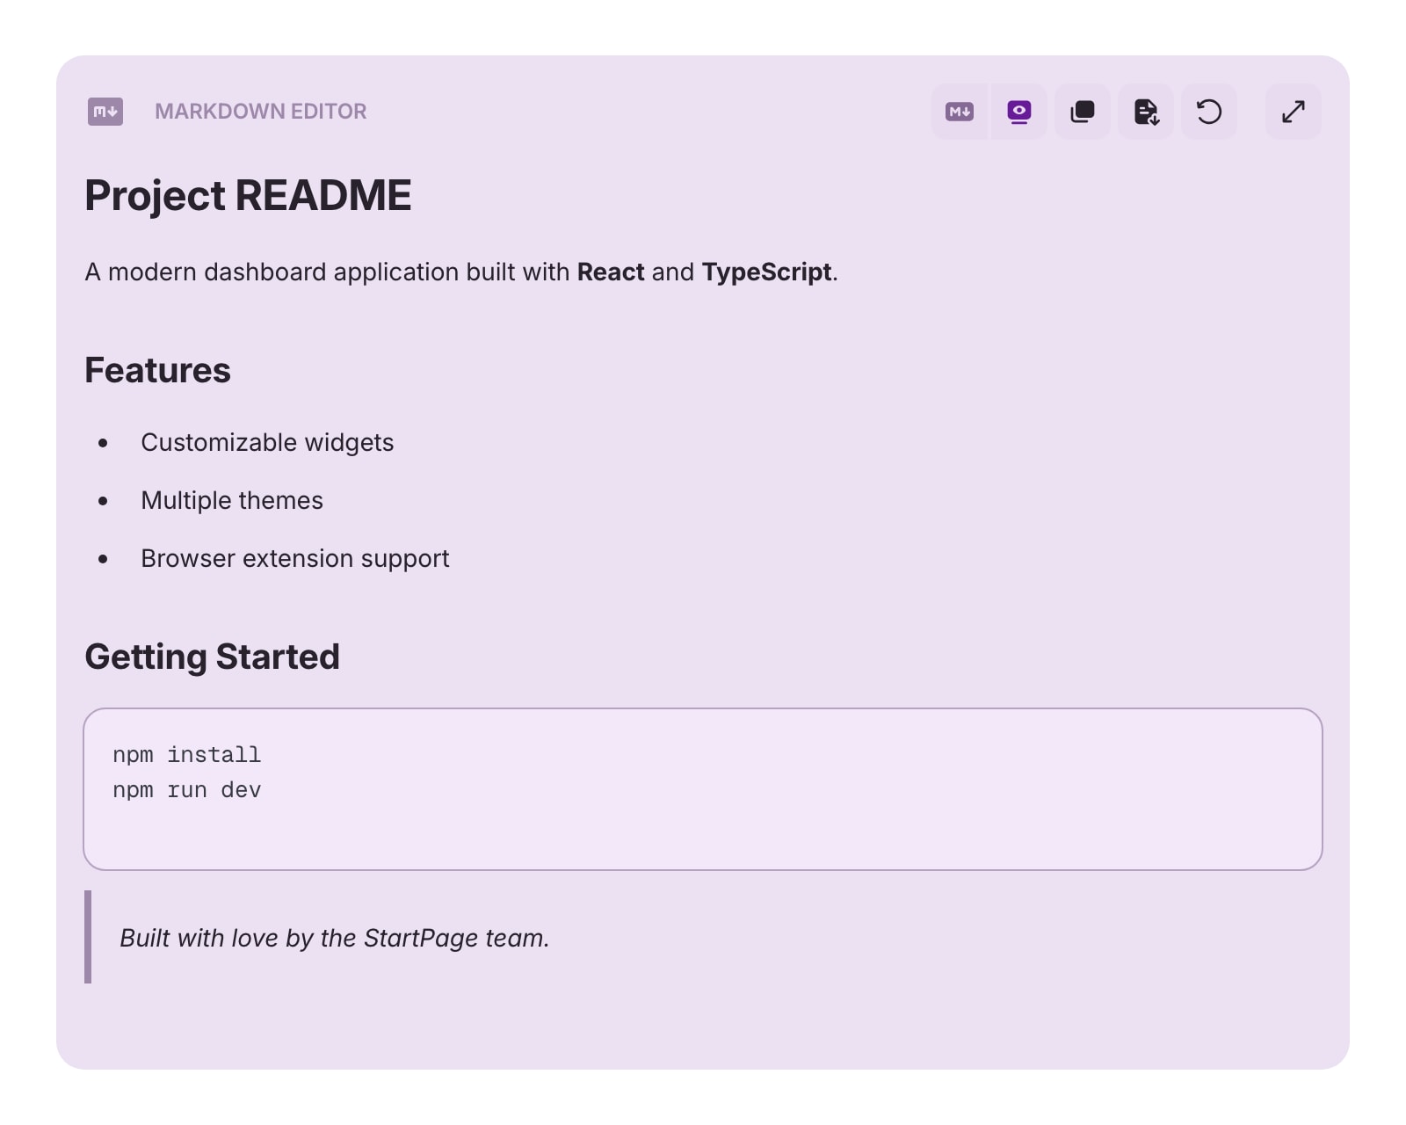Click the bold word React
The image size is (1406, 1125).
click(611, 272)
